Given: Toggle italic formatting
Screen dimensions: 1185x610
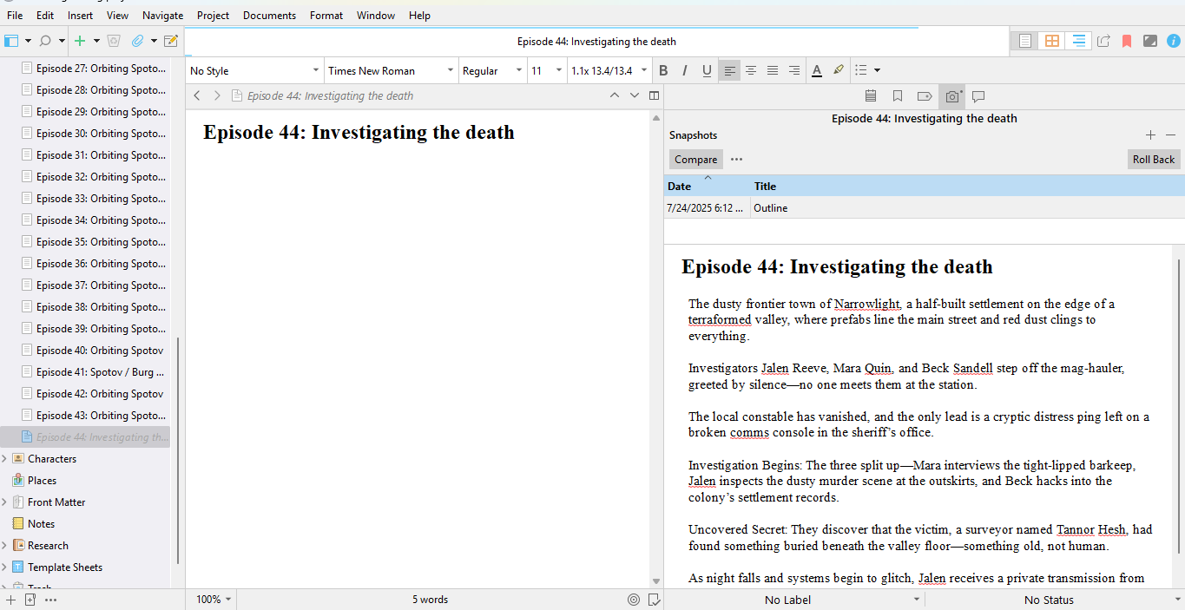Looking at the screenshot, I should click(x=685, y=71).
